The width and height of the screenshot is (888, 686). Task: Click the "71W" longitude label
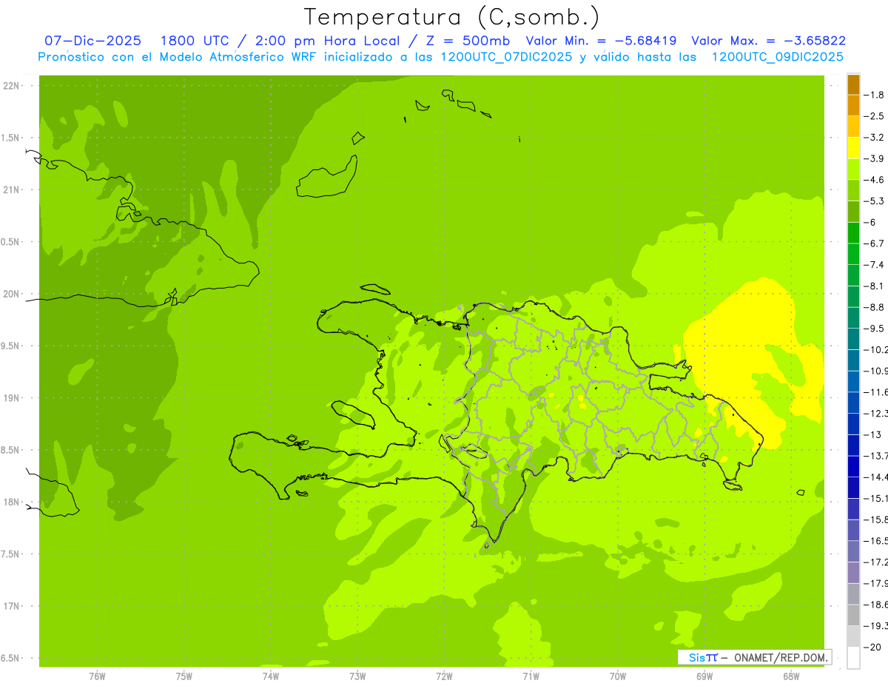pos(531,676)
